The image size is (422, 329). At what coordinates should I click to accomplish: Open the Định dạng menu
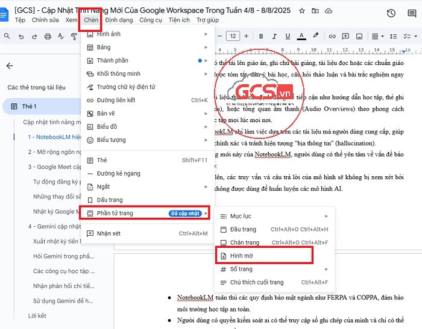119,20
